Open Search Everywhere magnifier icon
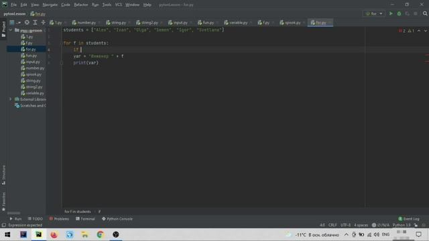 click(425, 13)
